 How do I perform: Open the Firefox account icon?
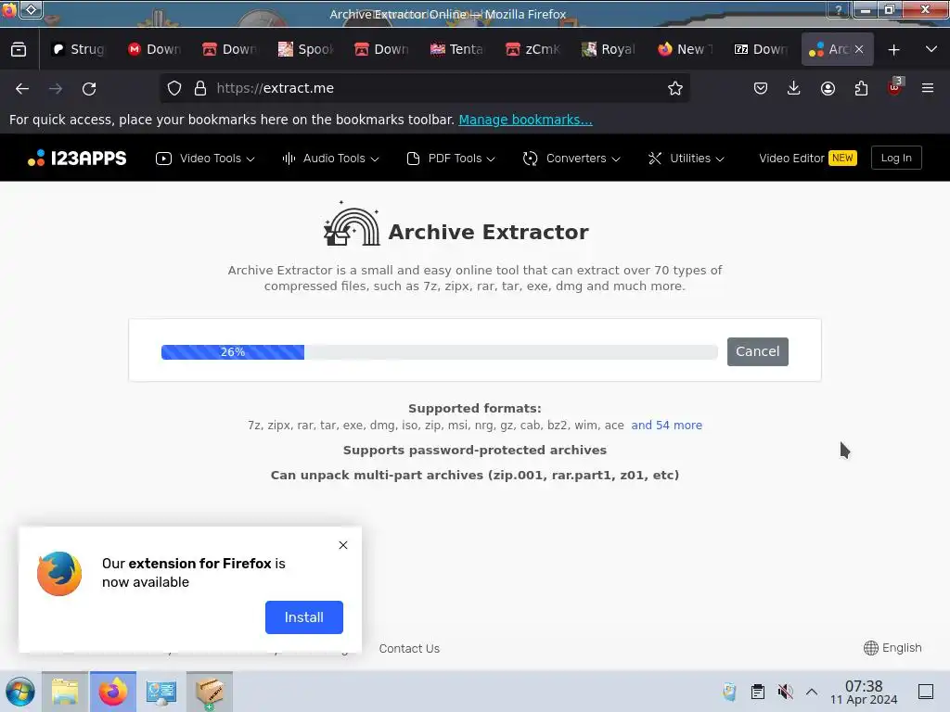click(x=828, y=88)
